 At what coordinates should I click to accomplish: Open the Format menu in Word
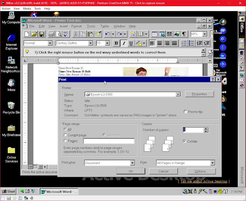(x=76, y=26)
